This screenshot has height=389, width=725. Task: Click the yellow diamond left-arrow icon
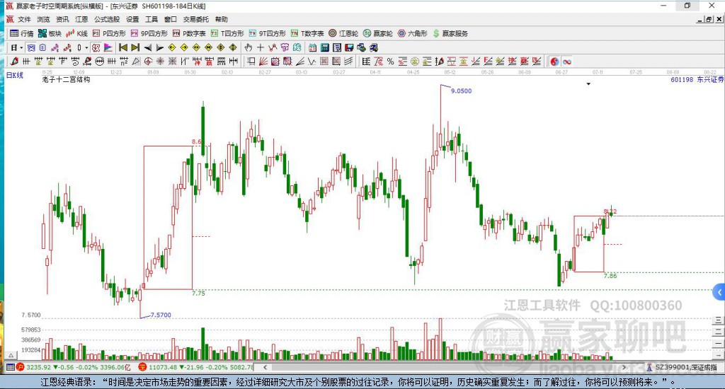pos(171,47)
